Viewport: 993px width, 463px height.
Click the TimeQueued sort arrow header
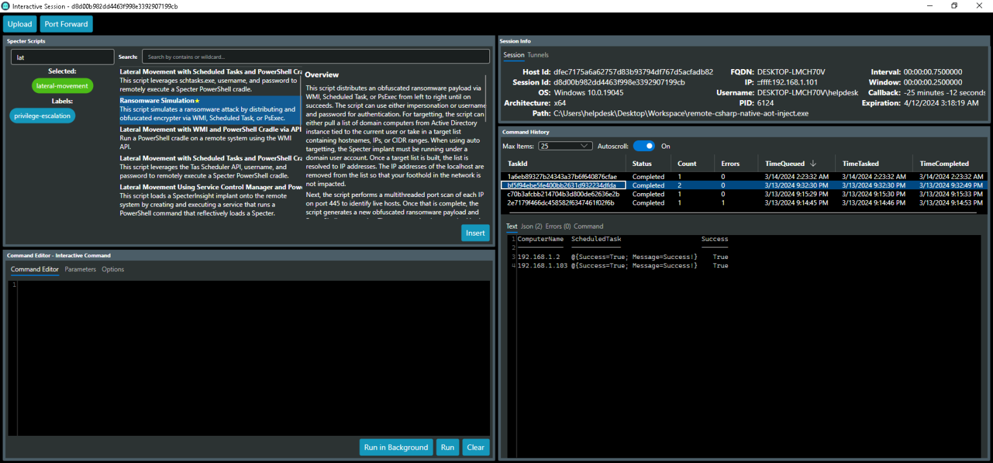click(x=796, y=163)
